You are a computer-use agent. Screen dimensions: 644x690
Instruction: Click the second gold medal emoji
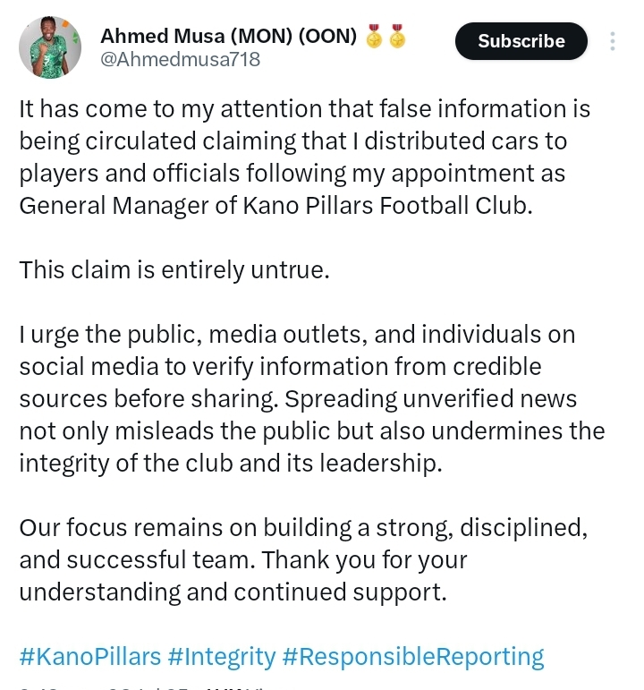coord(397,36)
